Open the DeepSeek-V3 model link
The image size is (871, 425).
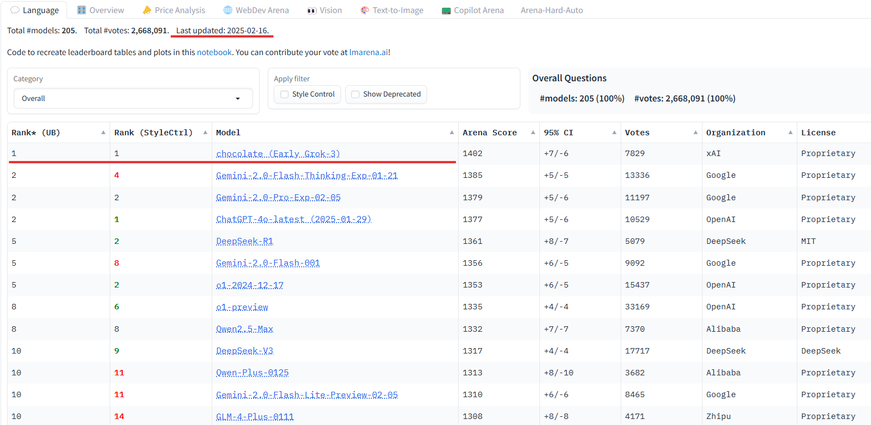pyautogui.click(x=244, y=351)
